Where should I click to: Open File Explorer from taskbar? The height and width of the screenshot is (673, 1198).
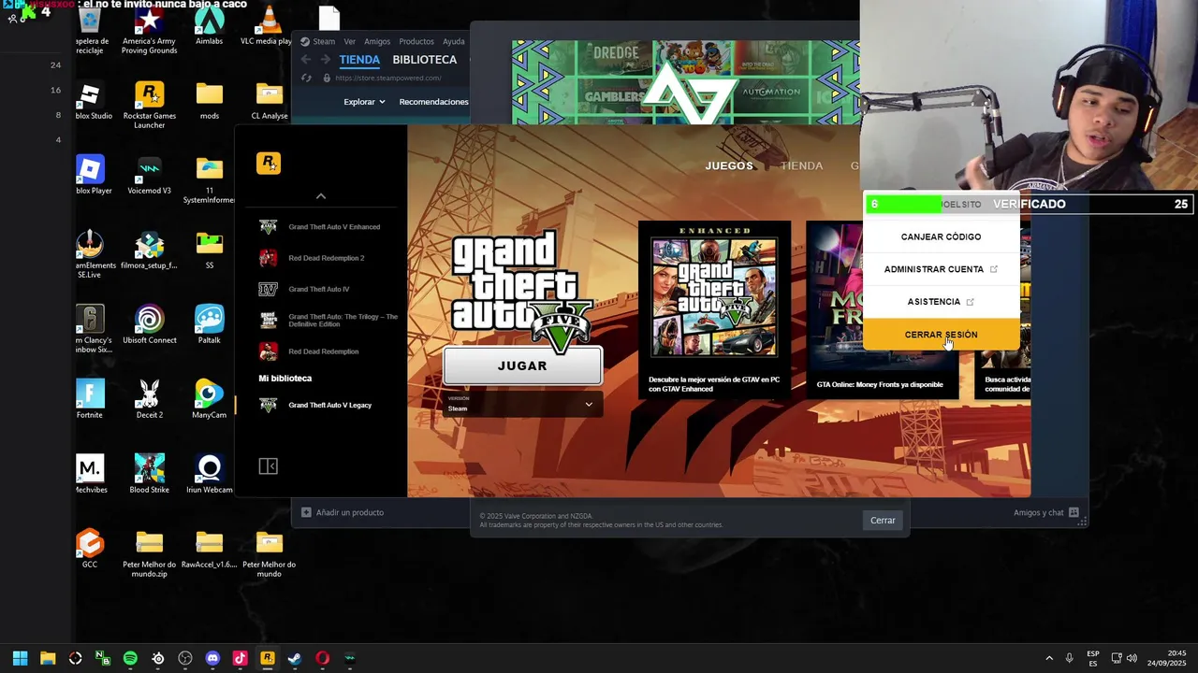48,658
